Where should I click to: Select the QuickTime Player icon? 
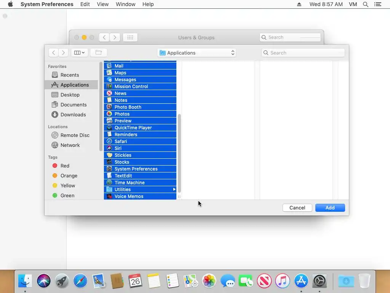point(109,127)
